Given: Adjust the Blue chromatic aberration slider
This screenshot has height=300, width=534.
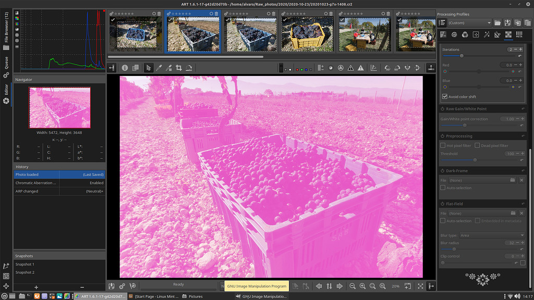Looking at the screenshot, I should pyautogui.click(x=480, y=87).
